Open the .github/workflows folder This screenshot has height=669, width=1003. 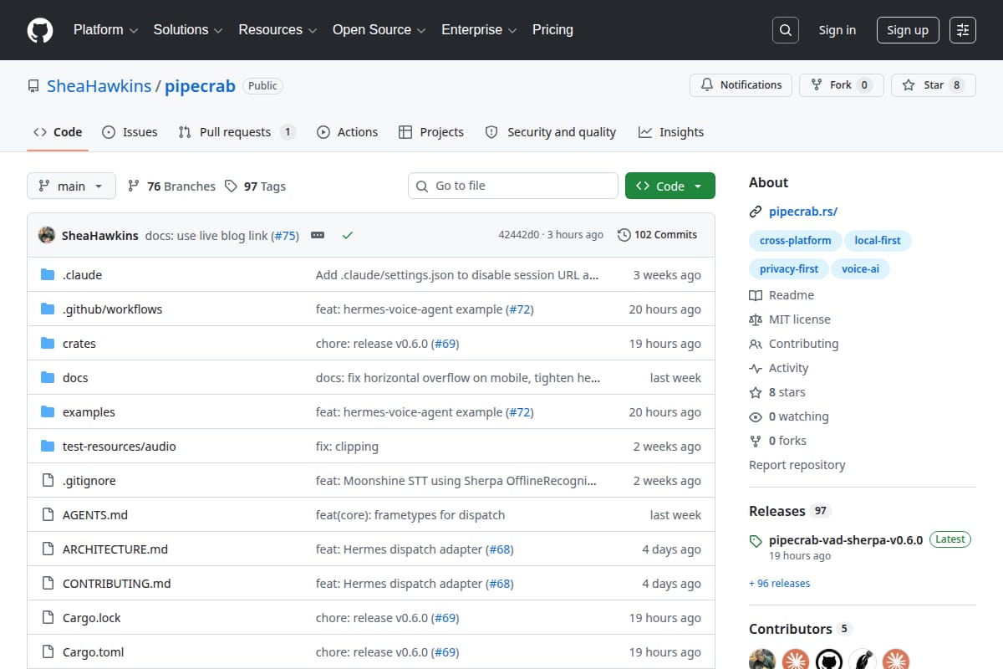coord(112,309)
